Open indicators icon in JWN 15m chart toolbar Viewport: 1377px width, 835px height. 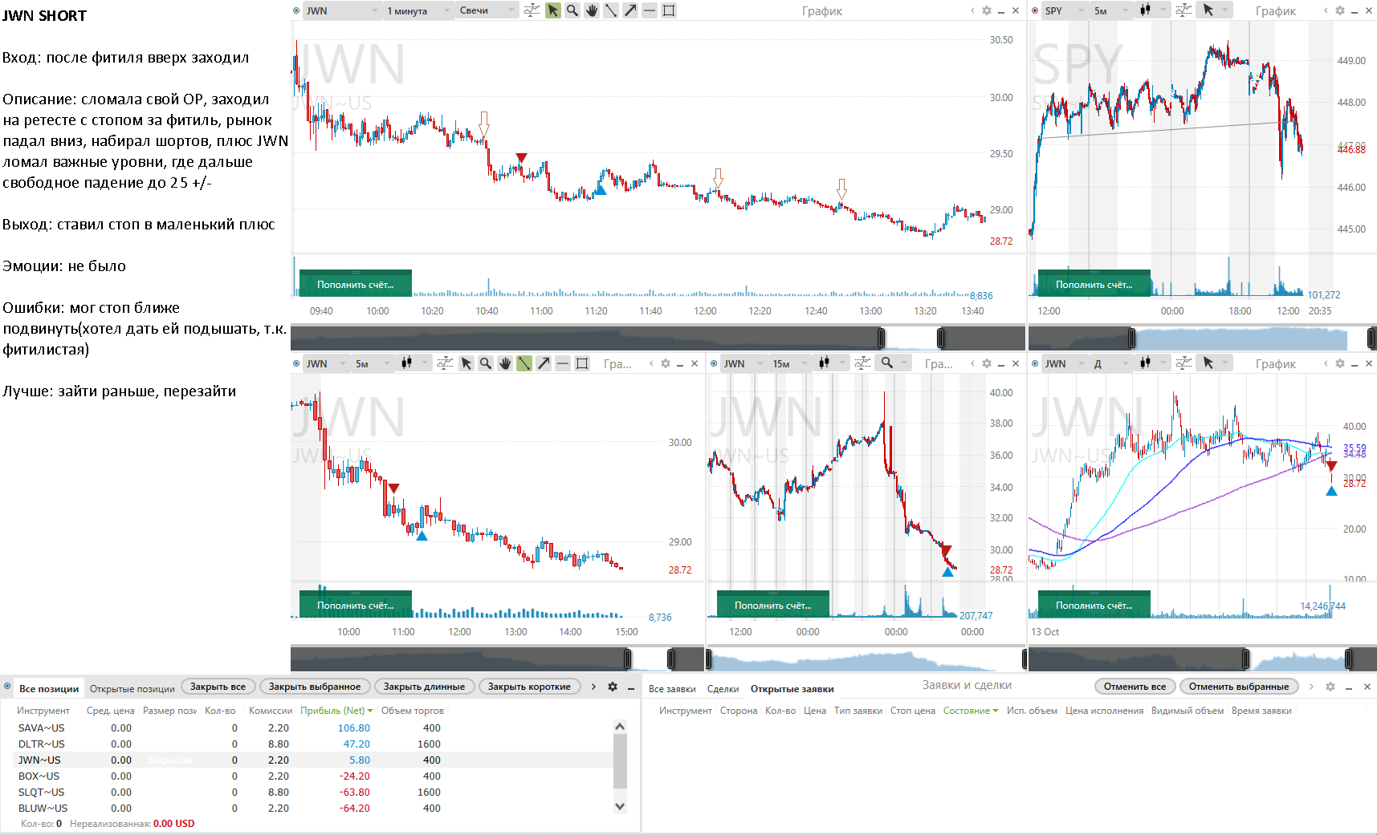(862, 363)
